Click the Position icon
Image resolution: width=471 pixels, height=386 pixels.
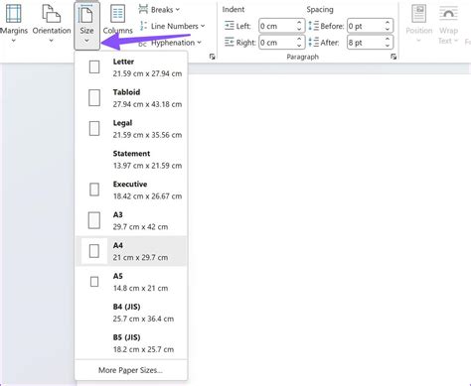coord(419,13)
